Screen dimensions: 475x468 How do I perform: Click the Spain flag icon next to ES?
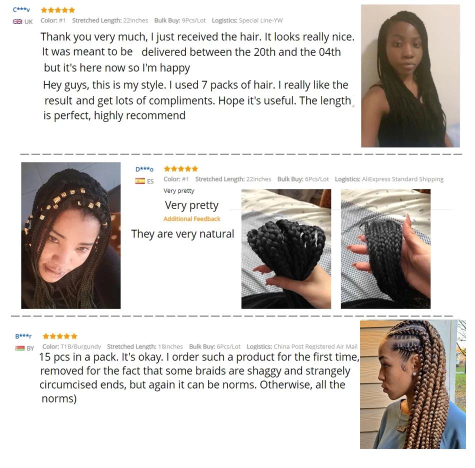(x=140, y=181)
